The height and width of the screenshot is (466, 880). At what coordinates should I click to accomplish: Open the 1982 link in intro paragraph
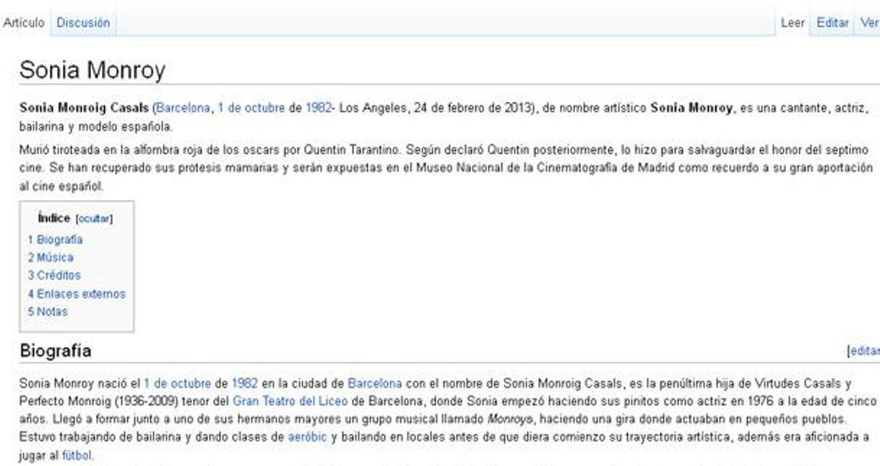tap(318, 108)
